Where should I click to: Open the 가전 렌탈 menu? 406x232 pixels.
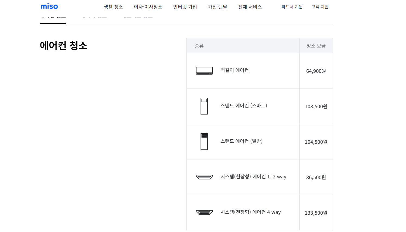click(x=217, y=7)
